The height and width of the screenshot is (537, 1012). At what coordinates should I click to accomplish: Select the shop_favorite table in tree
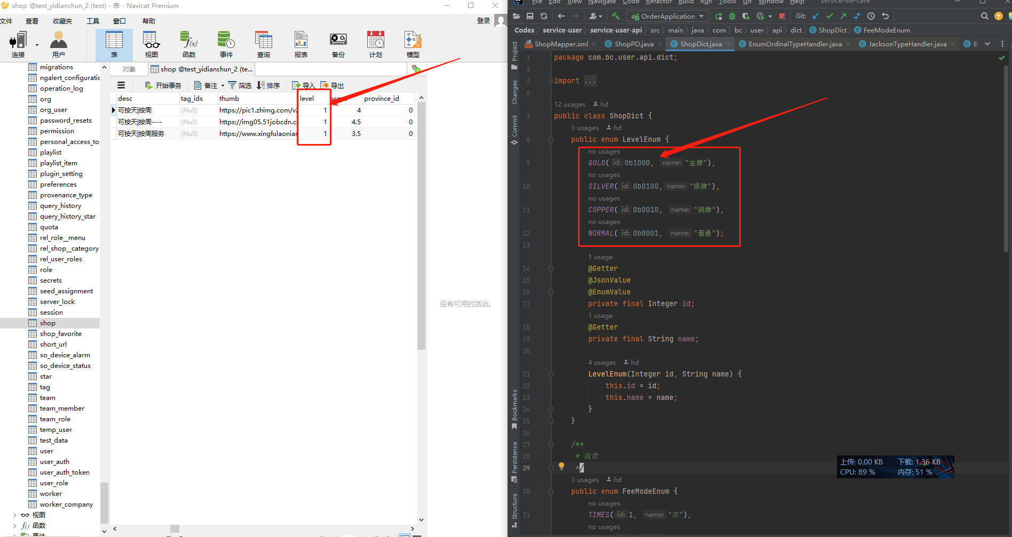[60, 334]
